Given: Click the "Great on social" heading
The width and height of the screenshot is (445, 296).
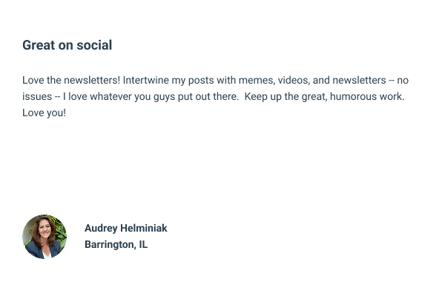Looking at the screenshot, I should point(67,45).
